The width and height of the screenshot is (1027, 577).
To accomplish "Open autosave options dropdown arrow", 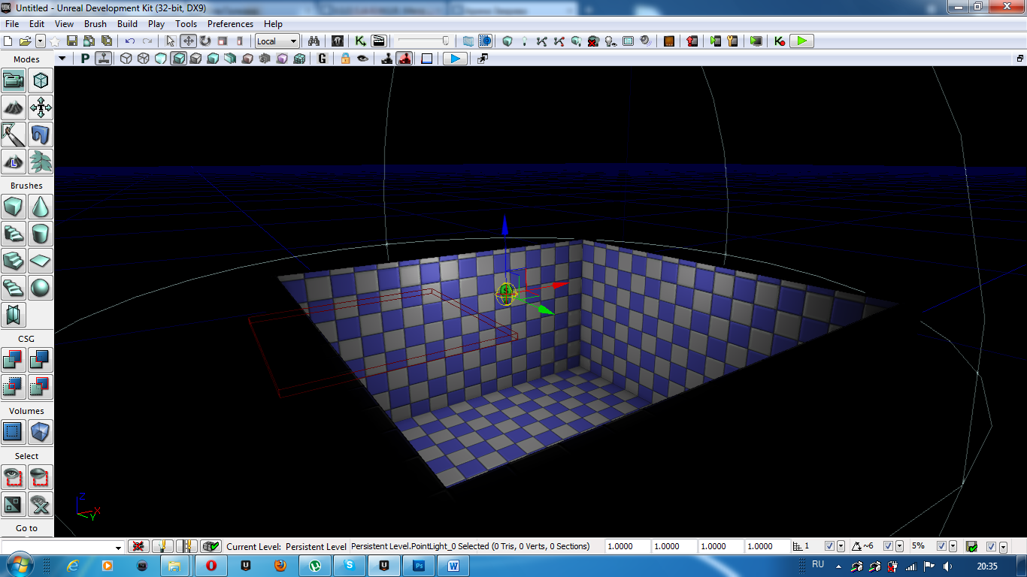I will (1002, 546).
